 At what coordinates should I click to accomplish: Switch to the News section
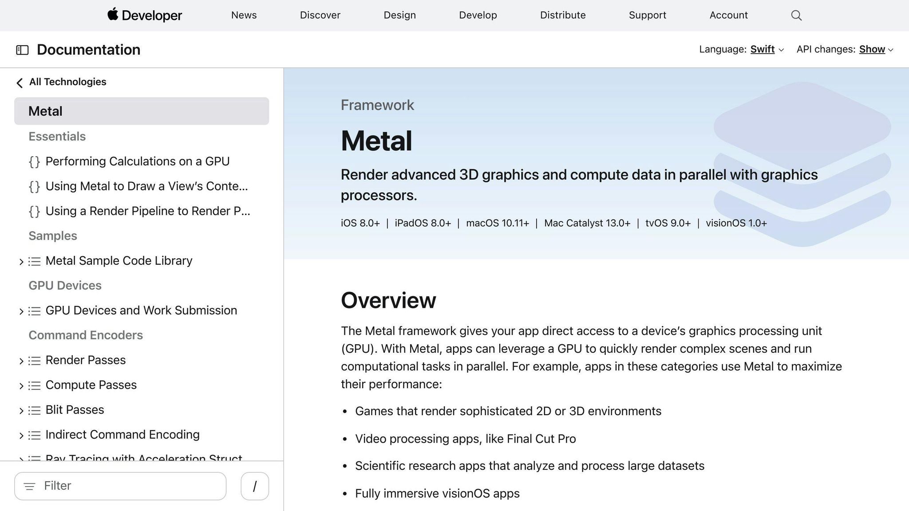pos(244,15)
